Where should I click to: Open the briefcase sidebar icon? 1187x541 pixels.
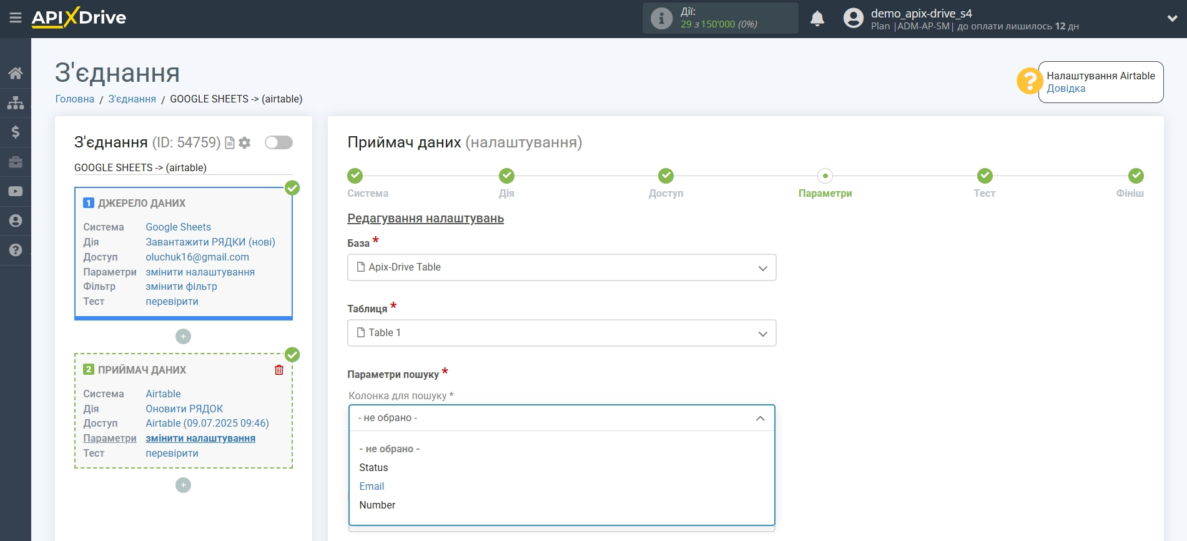point(16,162)
